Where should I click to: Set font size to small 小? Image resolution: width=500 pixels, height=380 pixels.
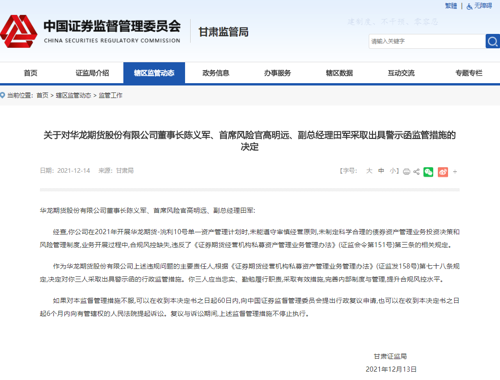(392, 171)
